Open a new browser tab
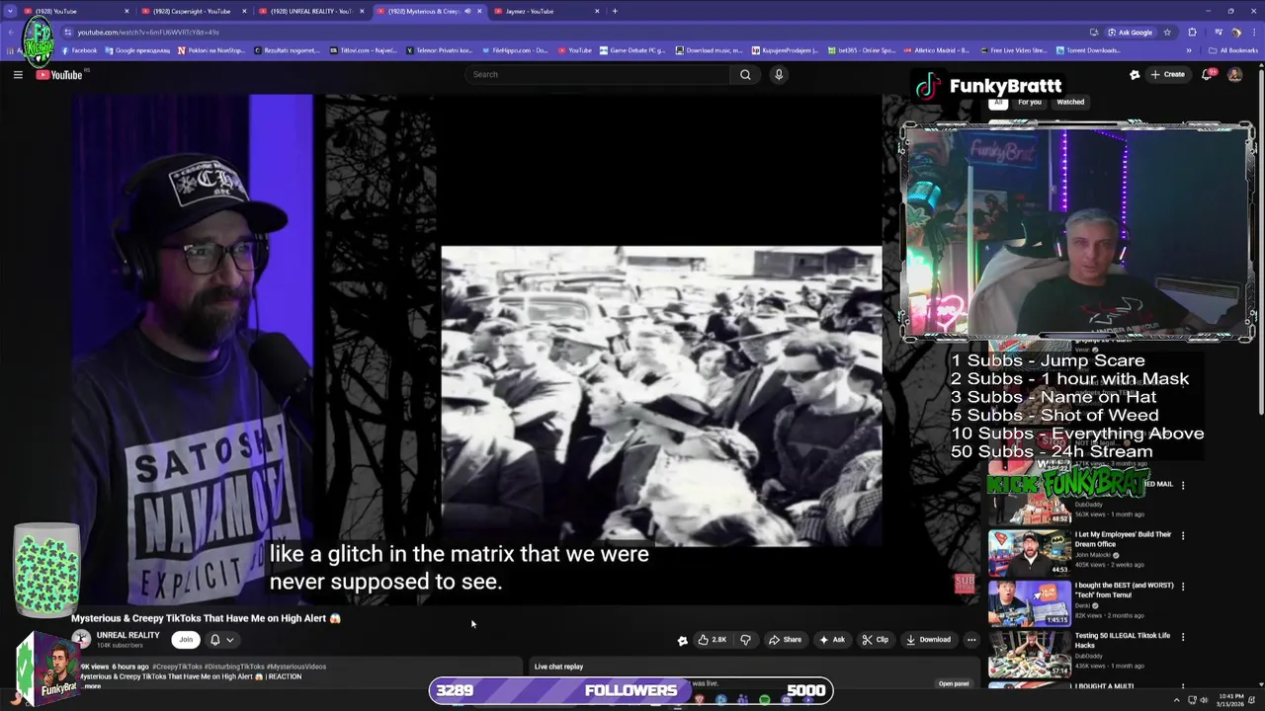This screenshot has height=711, width=1265. (x=615, y=11)
